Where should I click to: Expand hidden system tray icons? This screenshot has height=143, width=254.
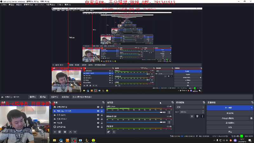(x=214, y=140)
